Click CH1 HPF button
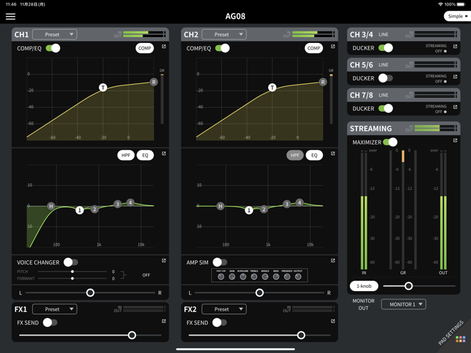Screen dimensions: 471x353 coord(126,155)
